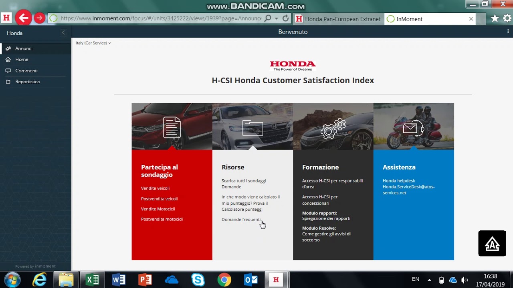Image resolution: width=513 pixels, height=288 pixels.
Task: Click the Powered by InMoment footer logo
Action: tap(35, 266)
